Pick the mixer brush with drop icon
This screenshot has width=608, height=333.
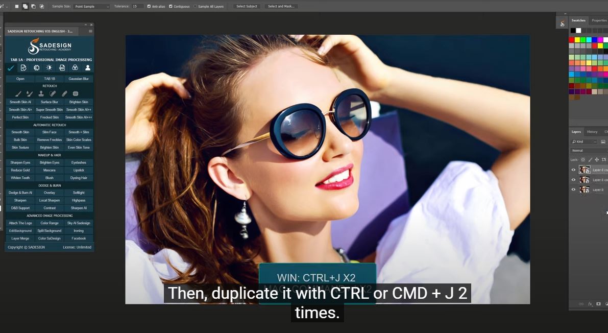30,93
